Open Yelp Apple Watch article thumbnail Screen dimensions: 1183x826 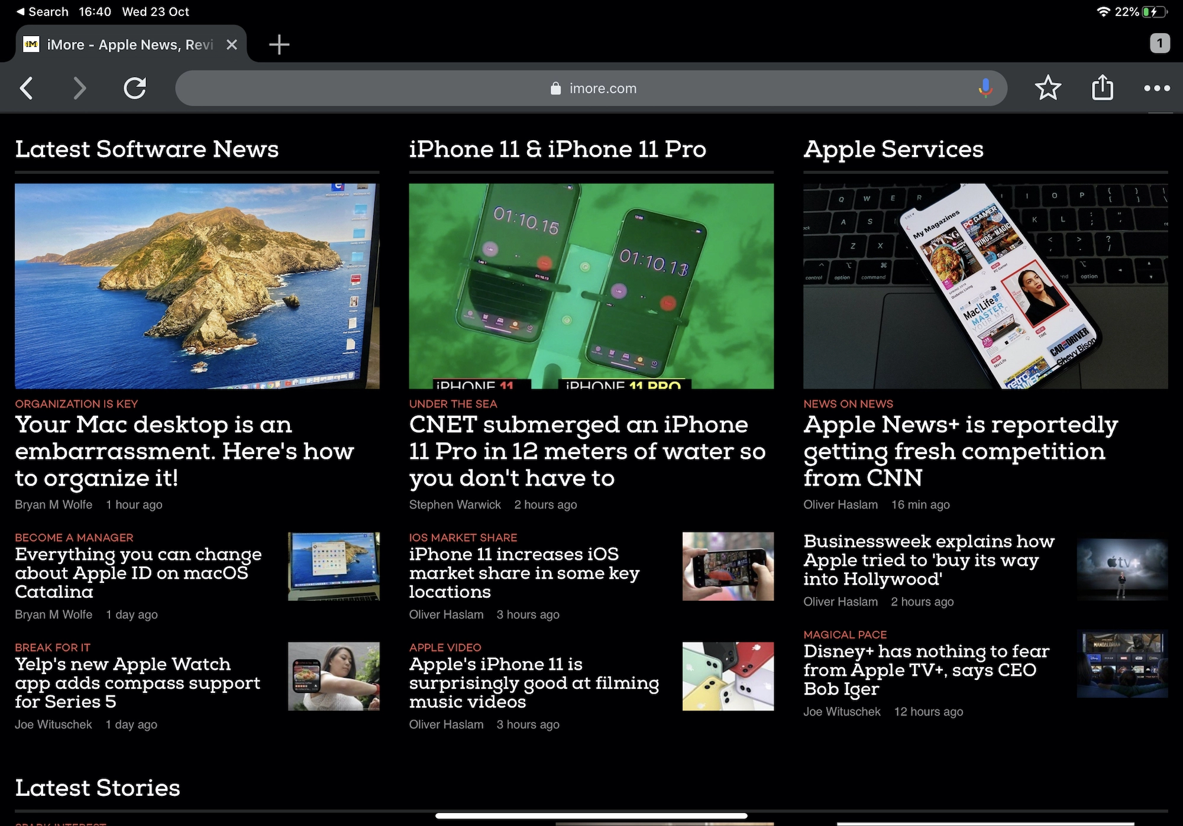[x=334, y=676]
